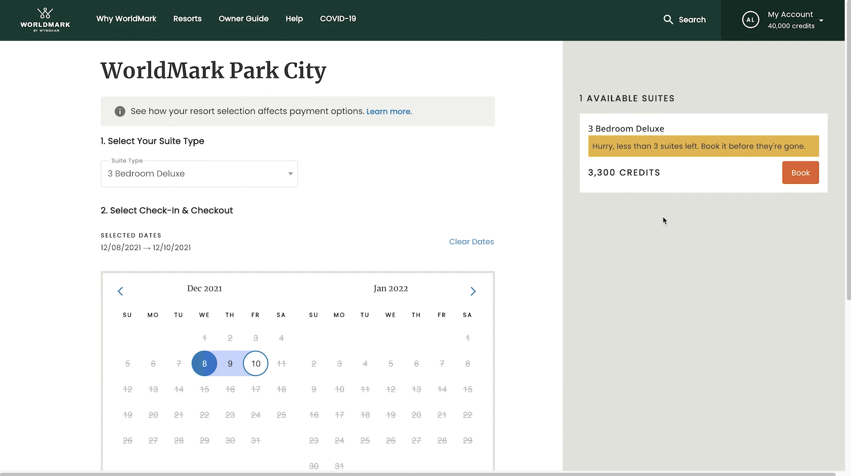Open the search magnifier icon
Screen dimensions: 851x476
pos(668,20)
